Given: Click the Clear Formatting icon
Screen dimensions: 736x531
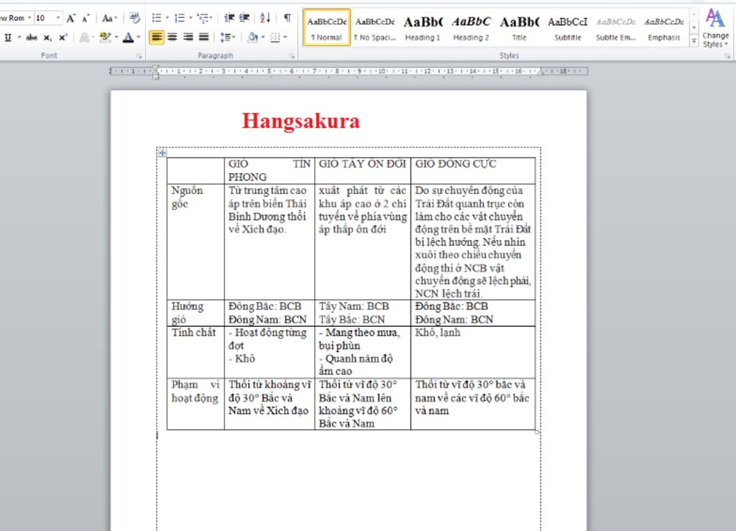Looking at the screenshot, I should pos(135,18).
